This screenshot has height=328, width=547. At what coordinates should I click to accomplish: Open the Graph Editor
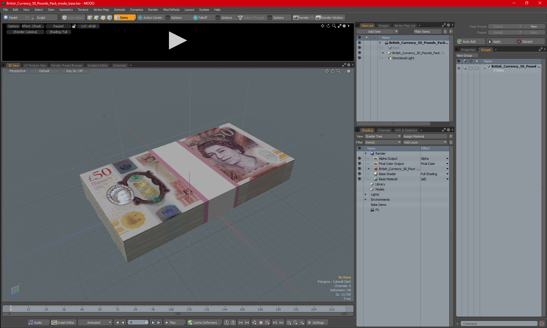click(x=63, y=323)
